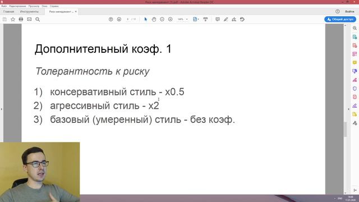Select the Риск-менеджмент document tab
Screen dimensions: 359x202
click(61, 11)
